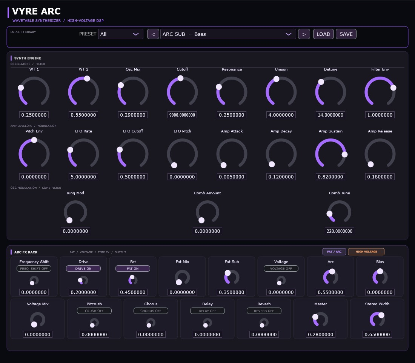Click the Voltage Mix knob
The image size is (415, 363).
click(x=38, y=320)
